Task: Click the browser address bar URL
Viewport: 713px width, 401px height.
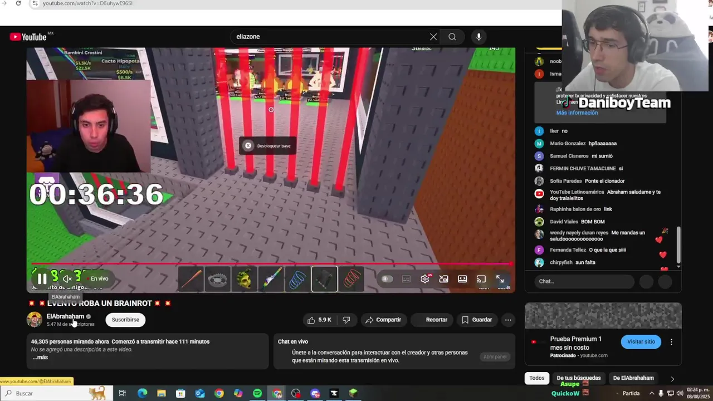Action: point(88,3)
